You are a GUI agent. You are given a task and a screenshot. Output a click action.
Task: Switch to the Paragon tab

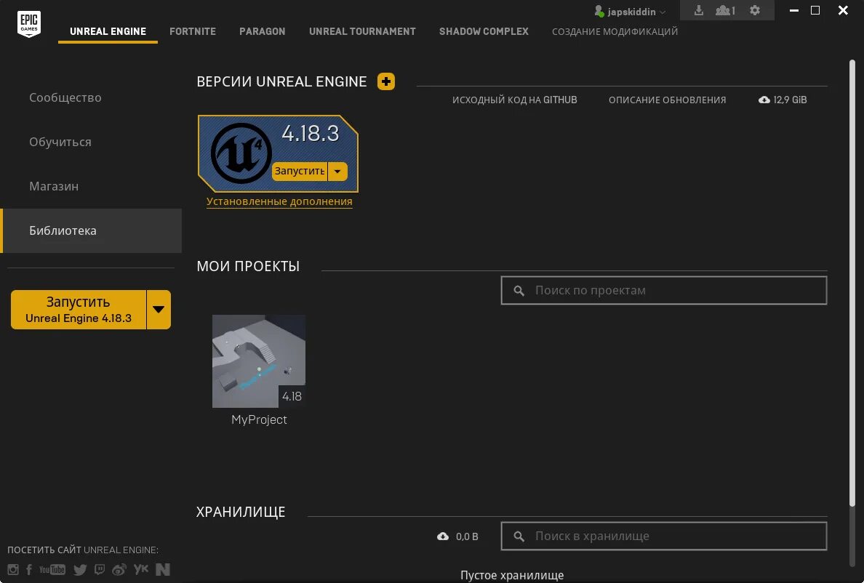pyautogui.click(x=263, y=31)
